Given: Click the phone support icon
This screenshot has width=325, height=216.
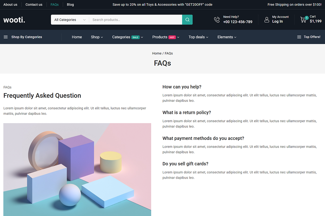Looking at the screenshot, I should coord(217,20).
